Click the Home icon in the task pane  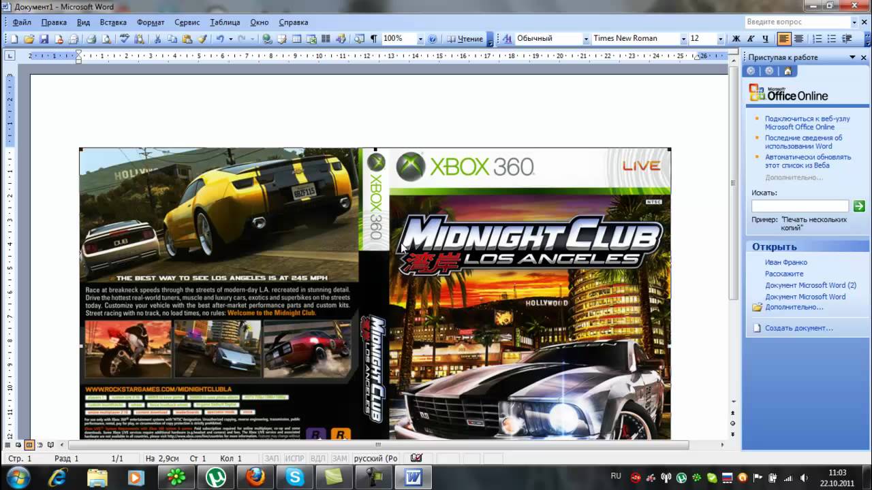coord(788,71)
